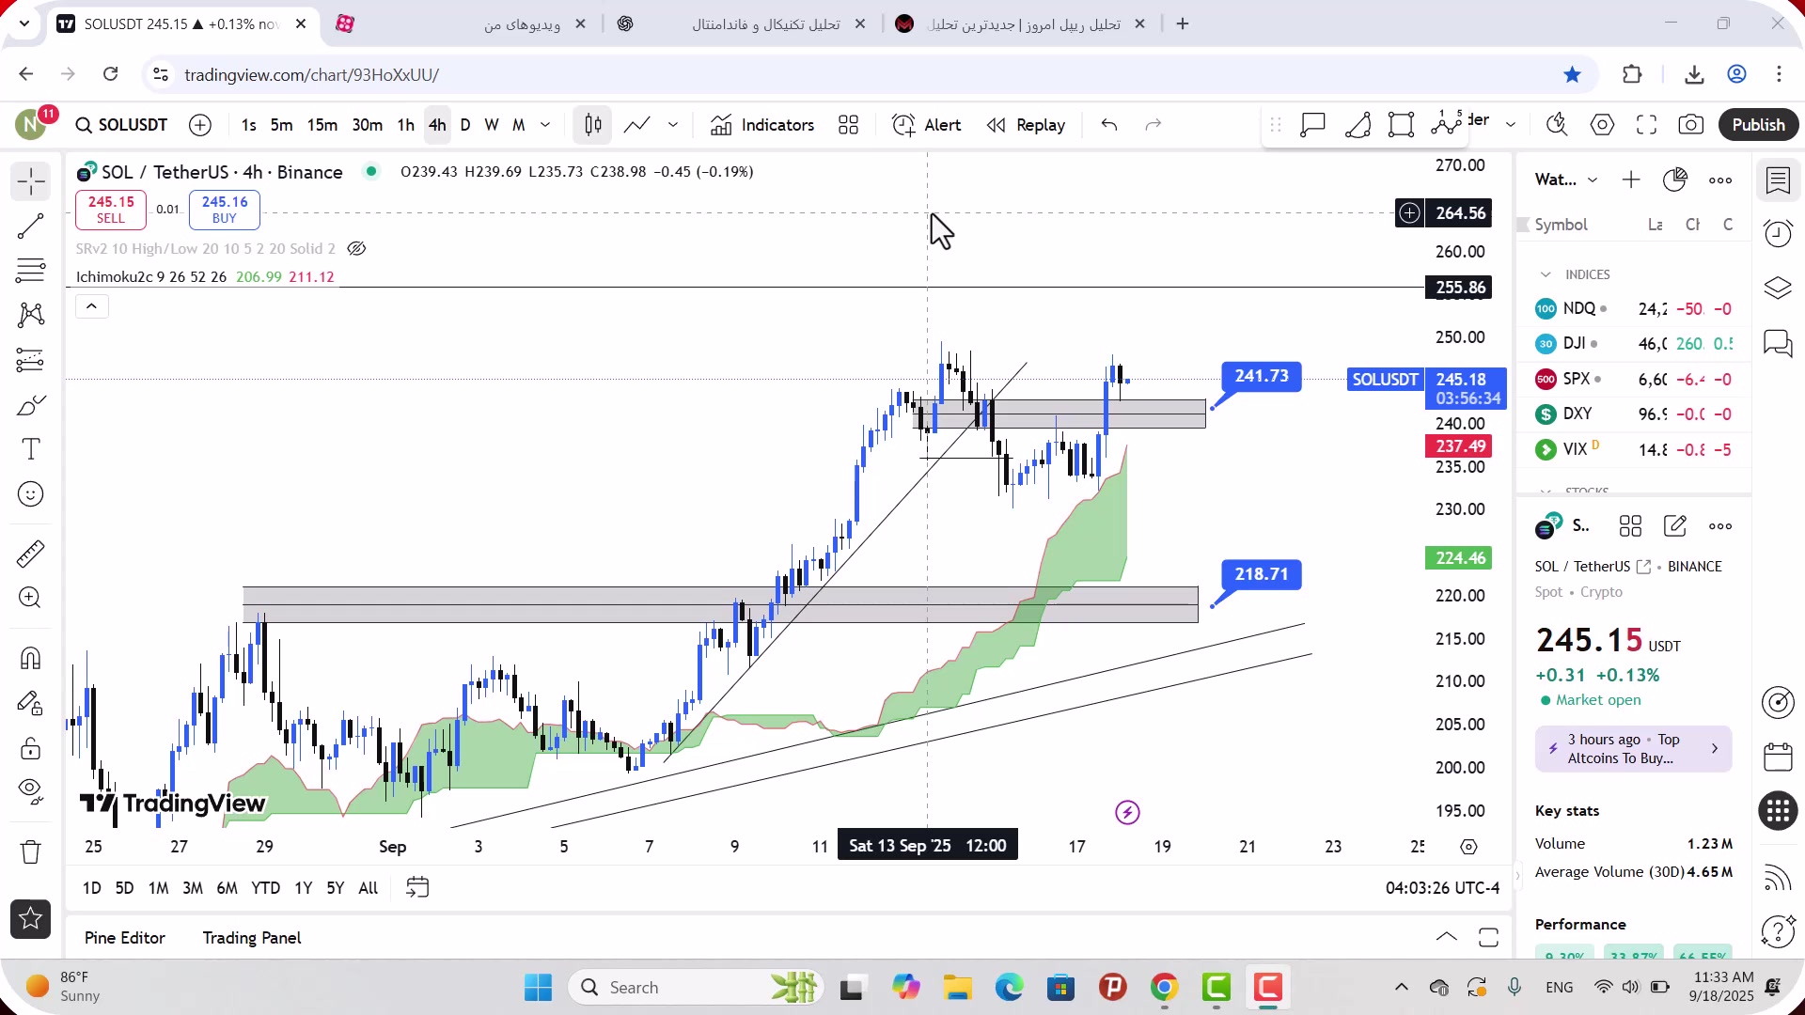The image size is (1805, 1015).
Task: Open the object tree layers panel
Action: tap(1778, 289)
